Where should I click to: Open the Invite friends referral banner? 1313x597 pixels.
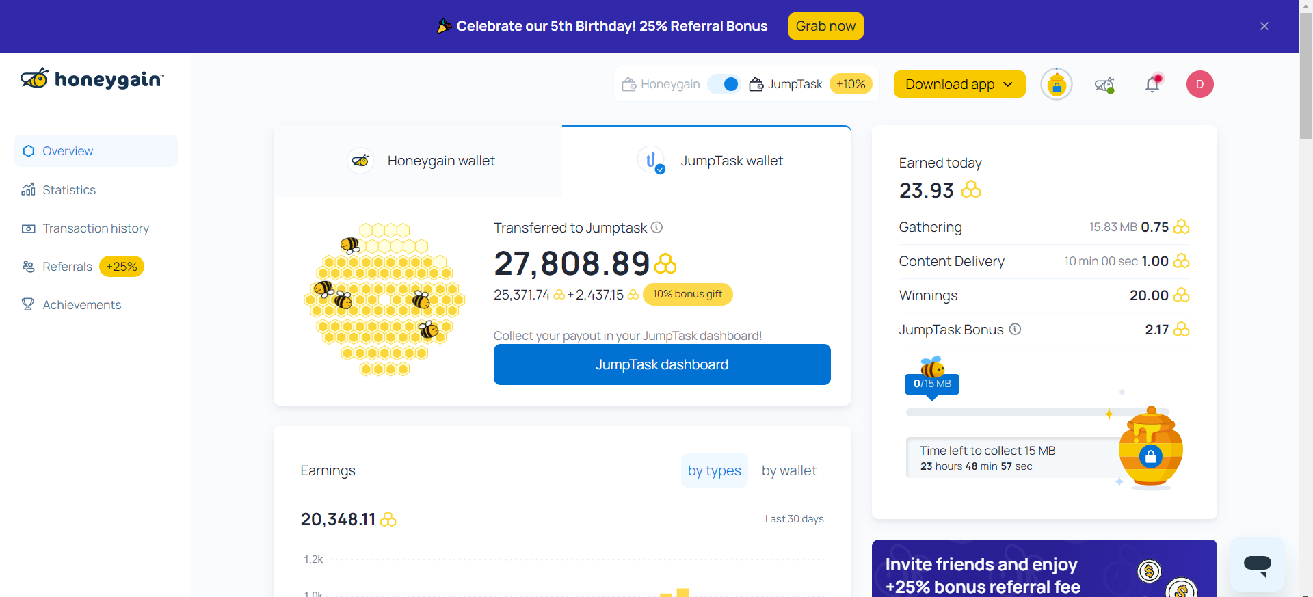(x=1044, y=568)
